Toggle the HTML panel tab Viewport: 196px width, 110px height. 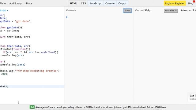tap(73, 3)
